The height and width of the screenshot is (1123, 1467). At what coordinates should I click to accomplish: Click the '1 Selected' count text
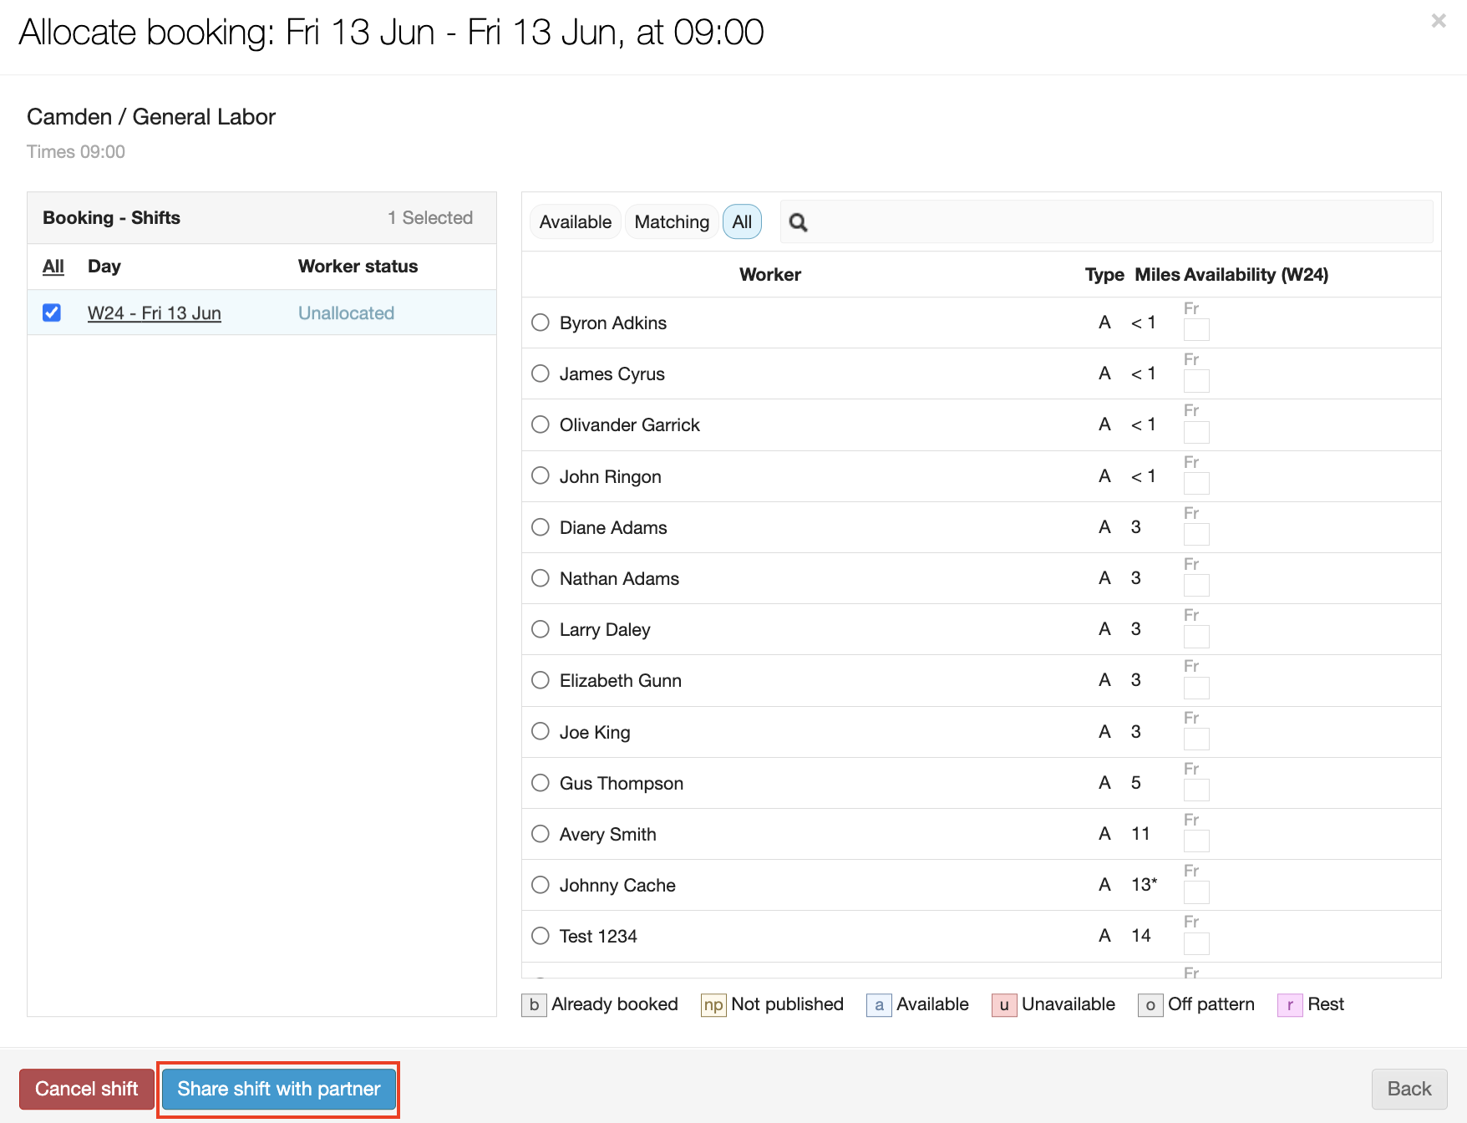point(430,218)
